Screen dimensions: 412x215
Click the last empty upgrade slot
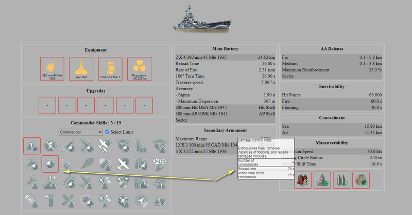(x=144, y=105)
